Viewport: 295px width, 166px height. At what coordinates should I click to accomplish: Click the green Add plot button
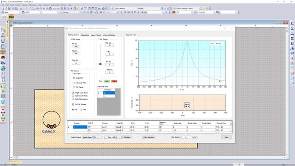[106, 81]
